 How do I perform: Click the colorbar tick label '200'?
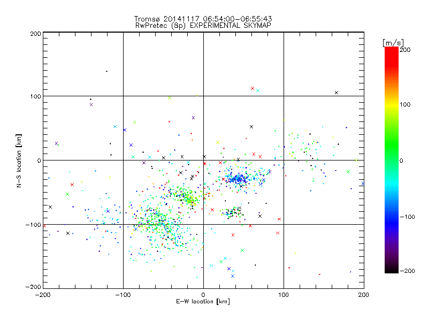[405, 50]
